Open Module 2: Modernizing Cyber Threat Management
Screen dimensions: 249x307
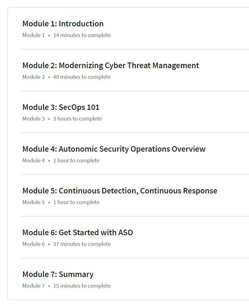111,66
